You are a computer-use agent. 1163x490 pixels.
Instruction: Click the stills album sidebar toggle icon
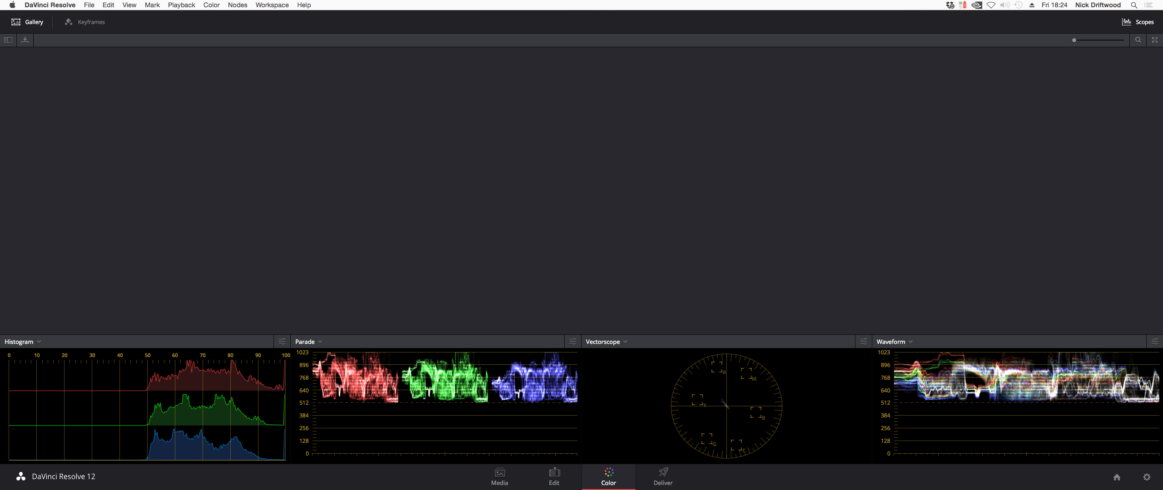tap(8, 40)
